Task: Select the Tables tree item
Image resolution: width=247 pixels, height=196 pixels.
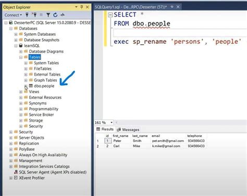Action: pos(35,57)
